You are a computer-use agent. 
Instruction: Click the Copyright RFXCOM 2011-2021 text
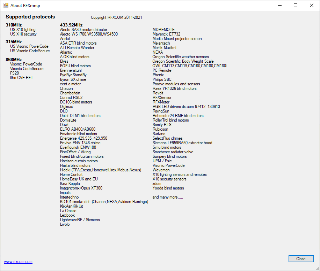click(x=116, y=17)
